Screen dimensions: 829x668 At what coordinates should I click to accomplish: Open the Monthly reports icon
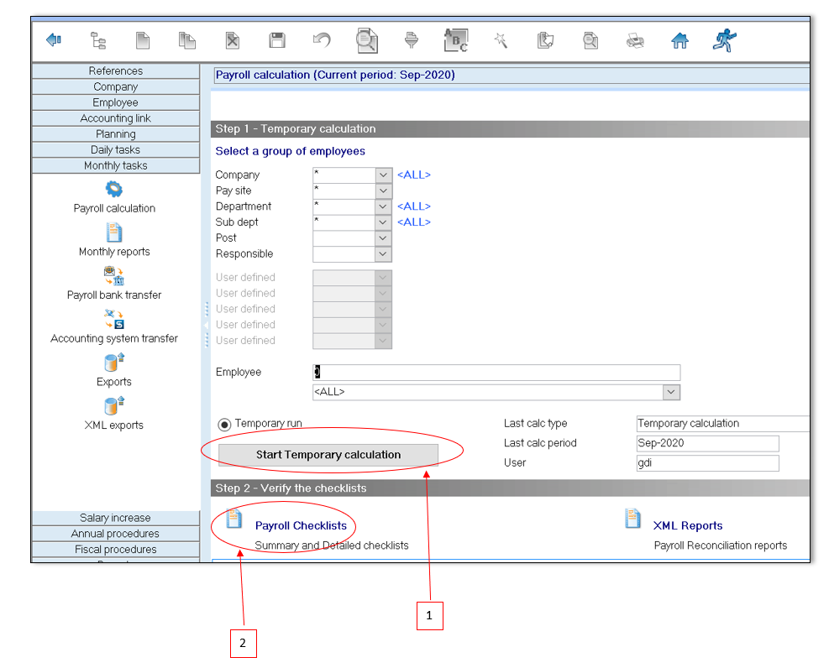(114, 232)
